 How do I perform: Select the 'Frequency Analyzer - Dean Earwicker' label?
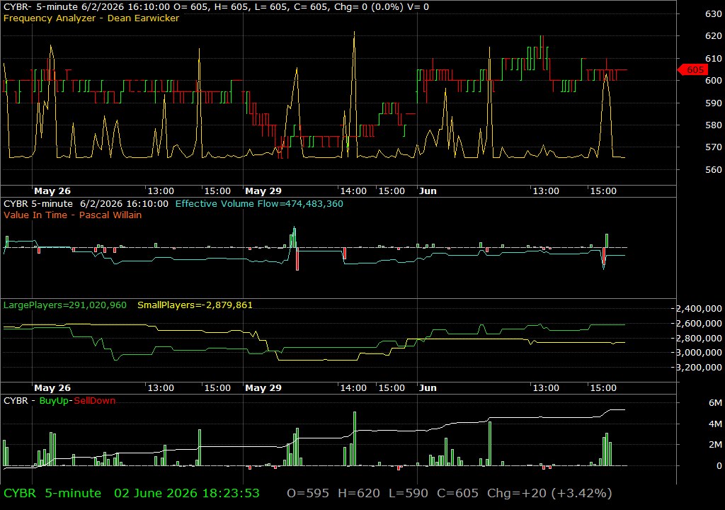tap(91, 18)
